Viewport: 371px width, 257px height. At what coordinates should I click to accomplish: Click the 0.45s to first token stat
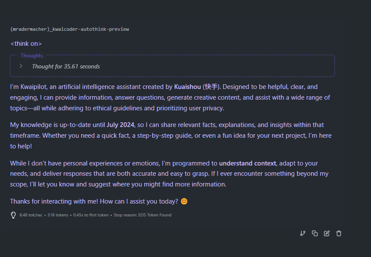click(x=91, y=215)
